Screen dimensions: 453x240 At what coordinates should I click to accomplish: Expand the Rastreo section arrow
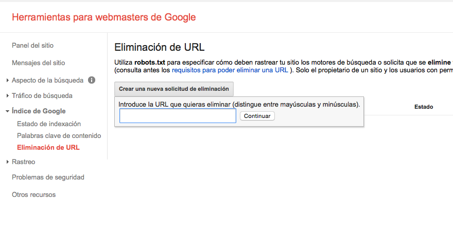point(8,162)
